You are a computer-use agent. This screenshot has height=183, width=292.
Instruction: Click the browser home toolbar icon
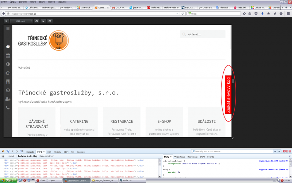(268, 14)
